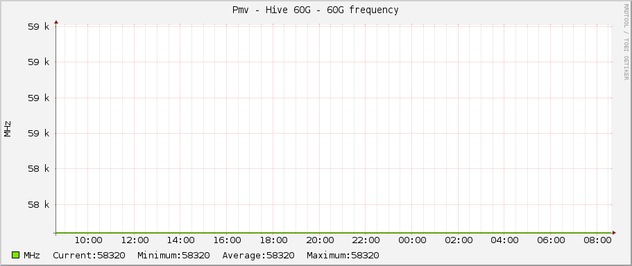This screenshot has height=266, width=632.
Task: Click the 'Average:58320' value
Action: pyautogui.click(x=258, y=256)
